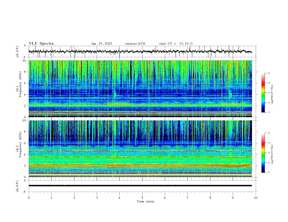Image resolution: width=288 pixels, height=222 pixels.
Task: Click the "VLF Spectra" title text
Action: pos(41,44)
